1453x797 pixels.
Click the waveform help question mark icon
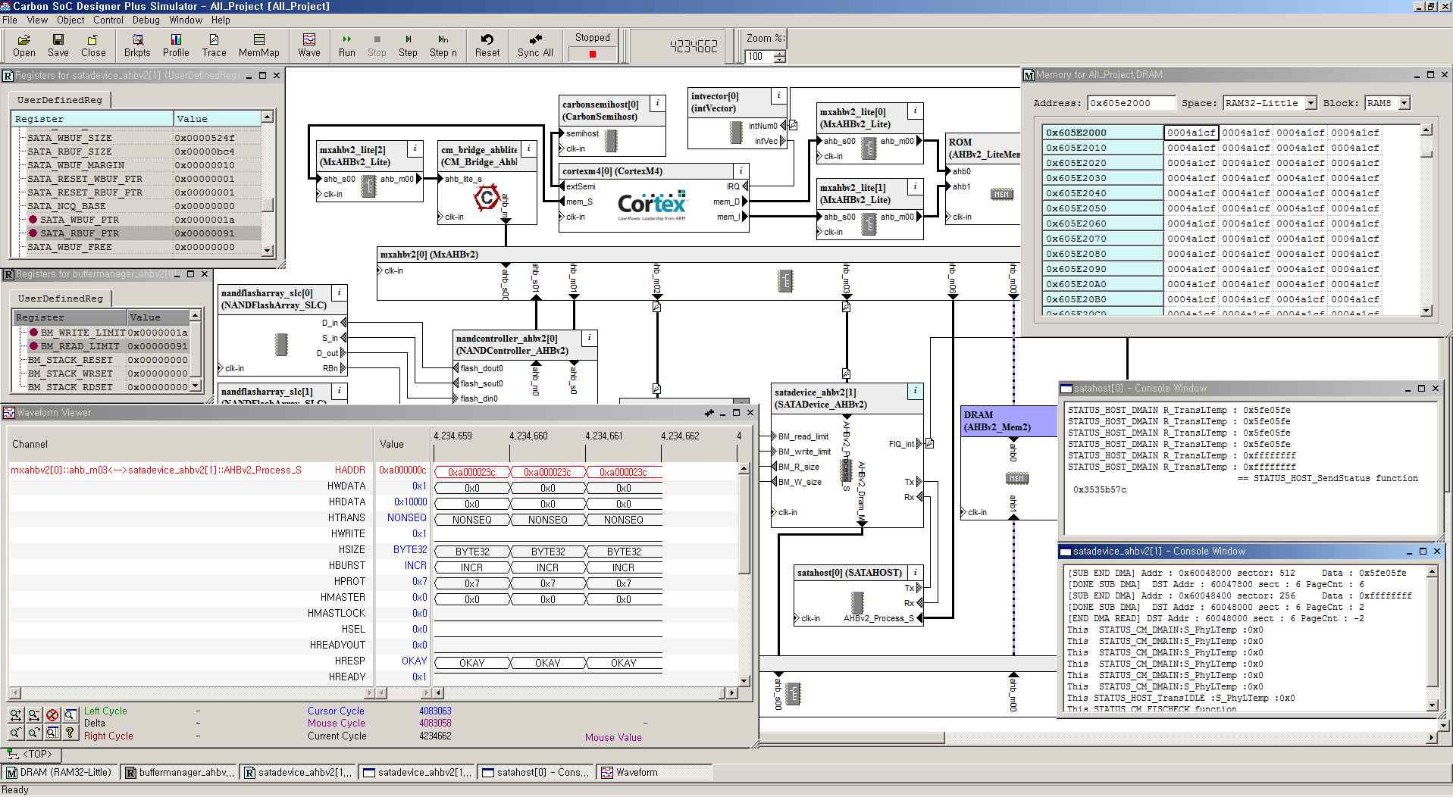[x=70, y=733]
